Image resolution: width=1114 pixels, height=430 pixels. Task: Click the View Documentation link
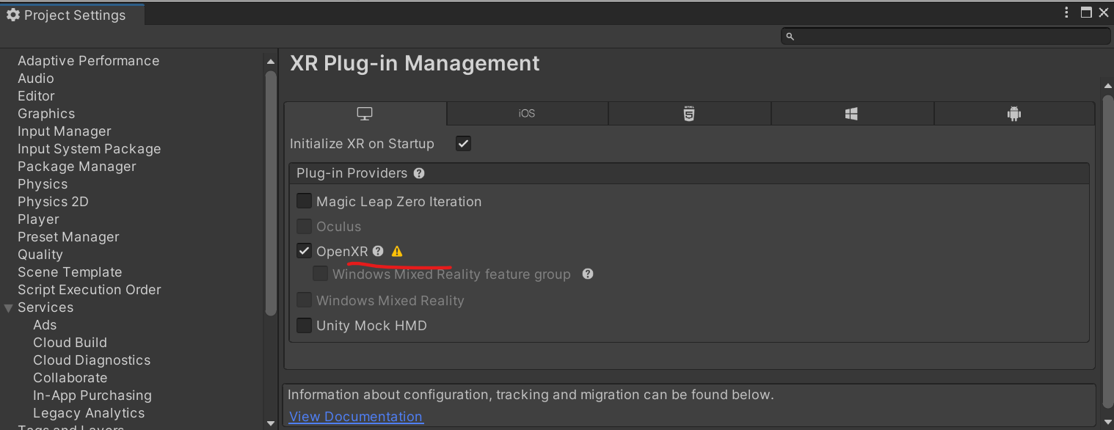(356, 417)
